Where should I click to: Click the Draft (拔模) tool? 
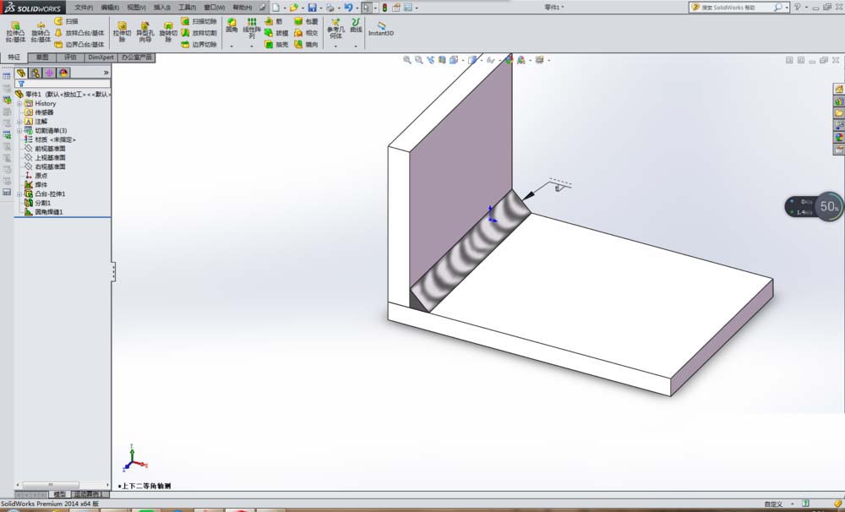tap(276, 33)
